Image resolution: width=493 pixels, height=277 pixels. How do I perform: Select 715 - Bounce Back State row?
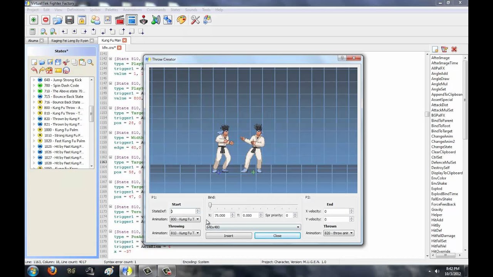(x=63, y=97)
